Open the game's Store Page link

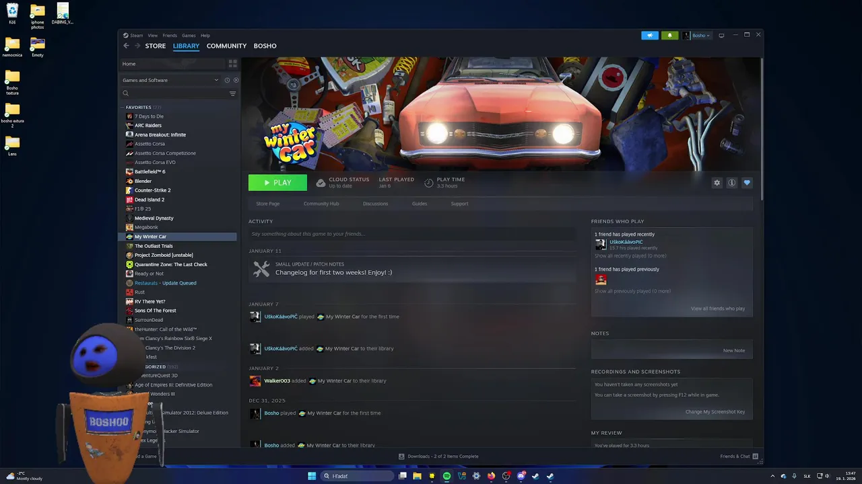point(268,204)
